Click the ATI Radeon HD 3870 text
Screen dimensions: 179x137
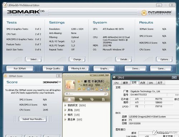(x=113, y=29)
